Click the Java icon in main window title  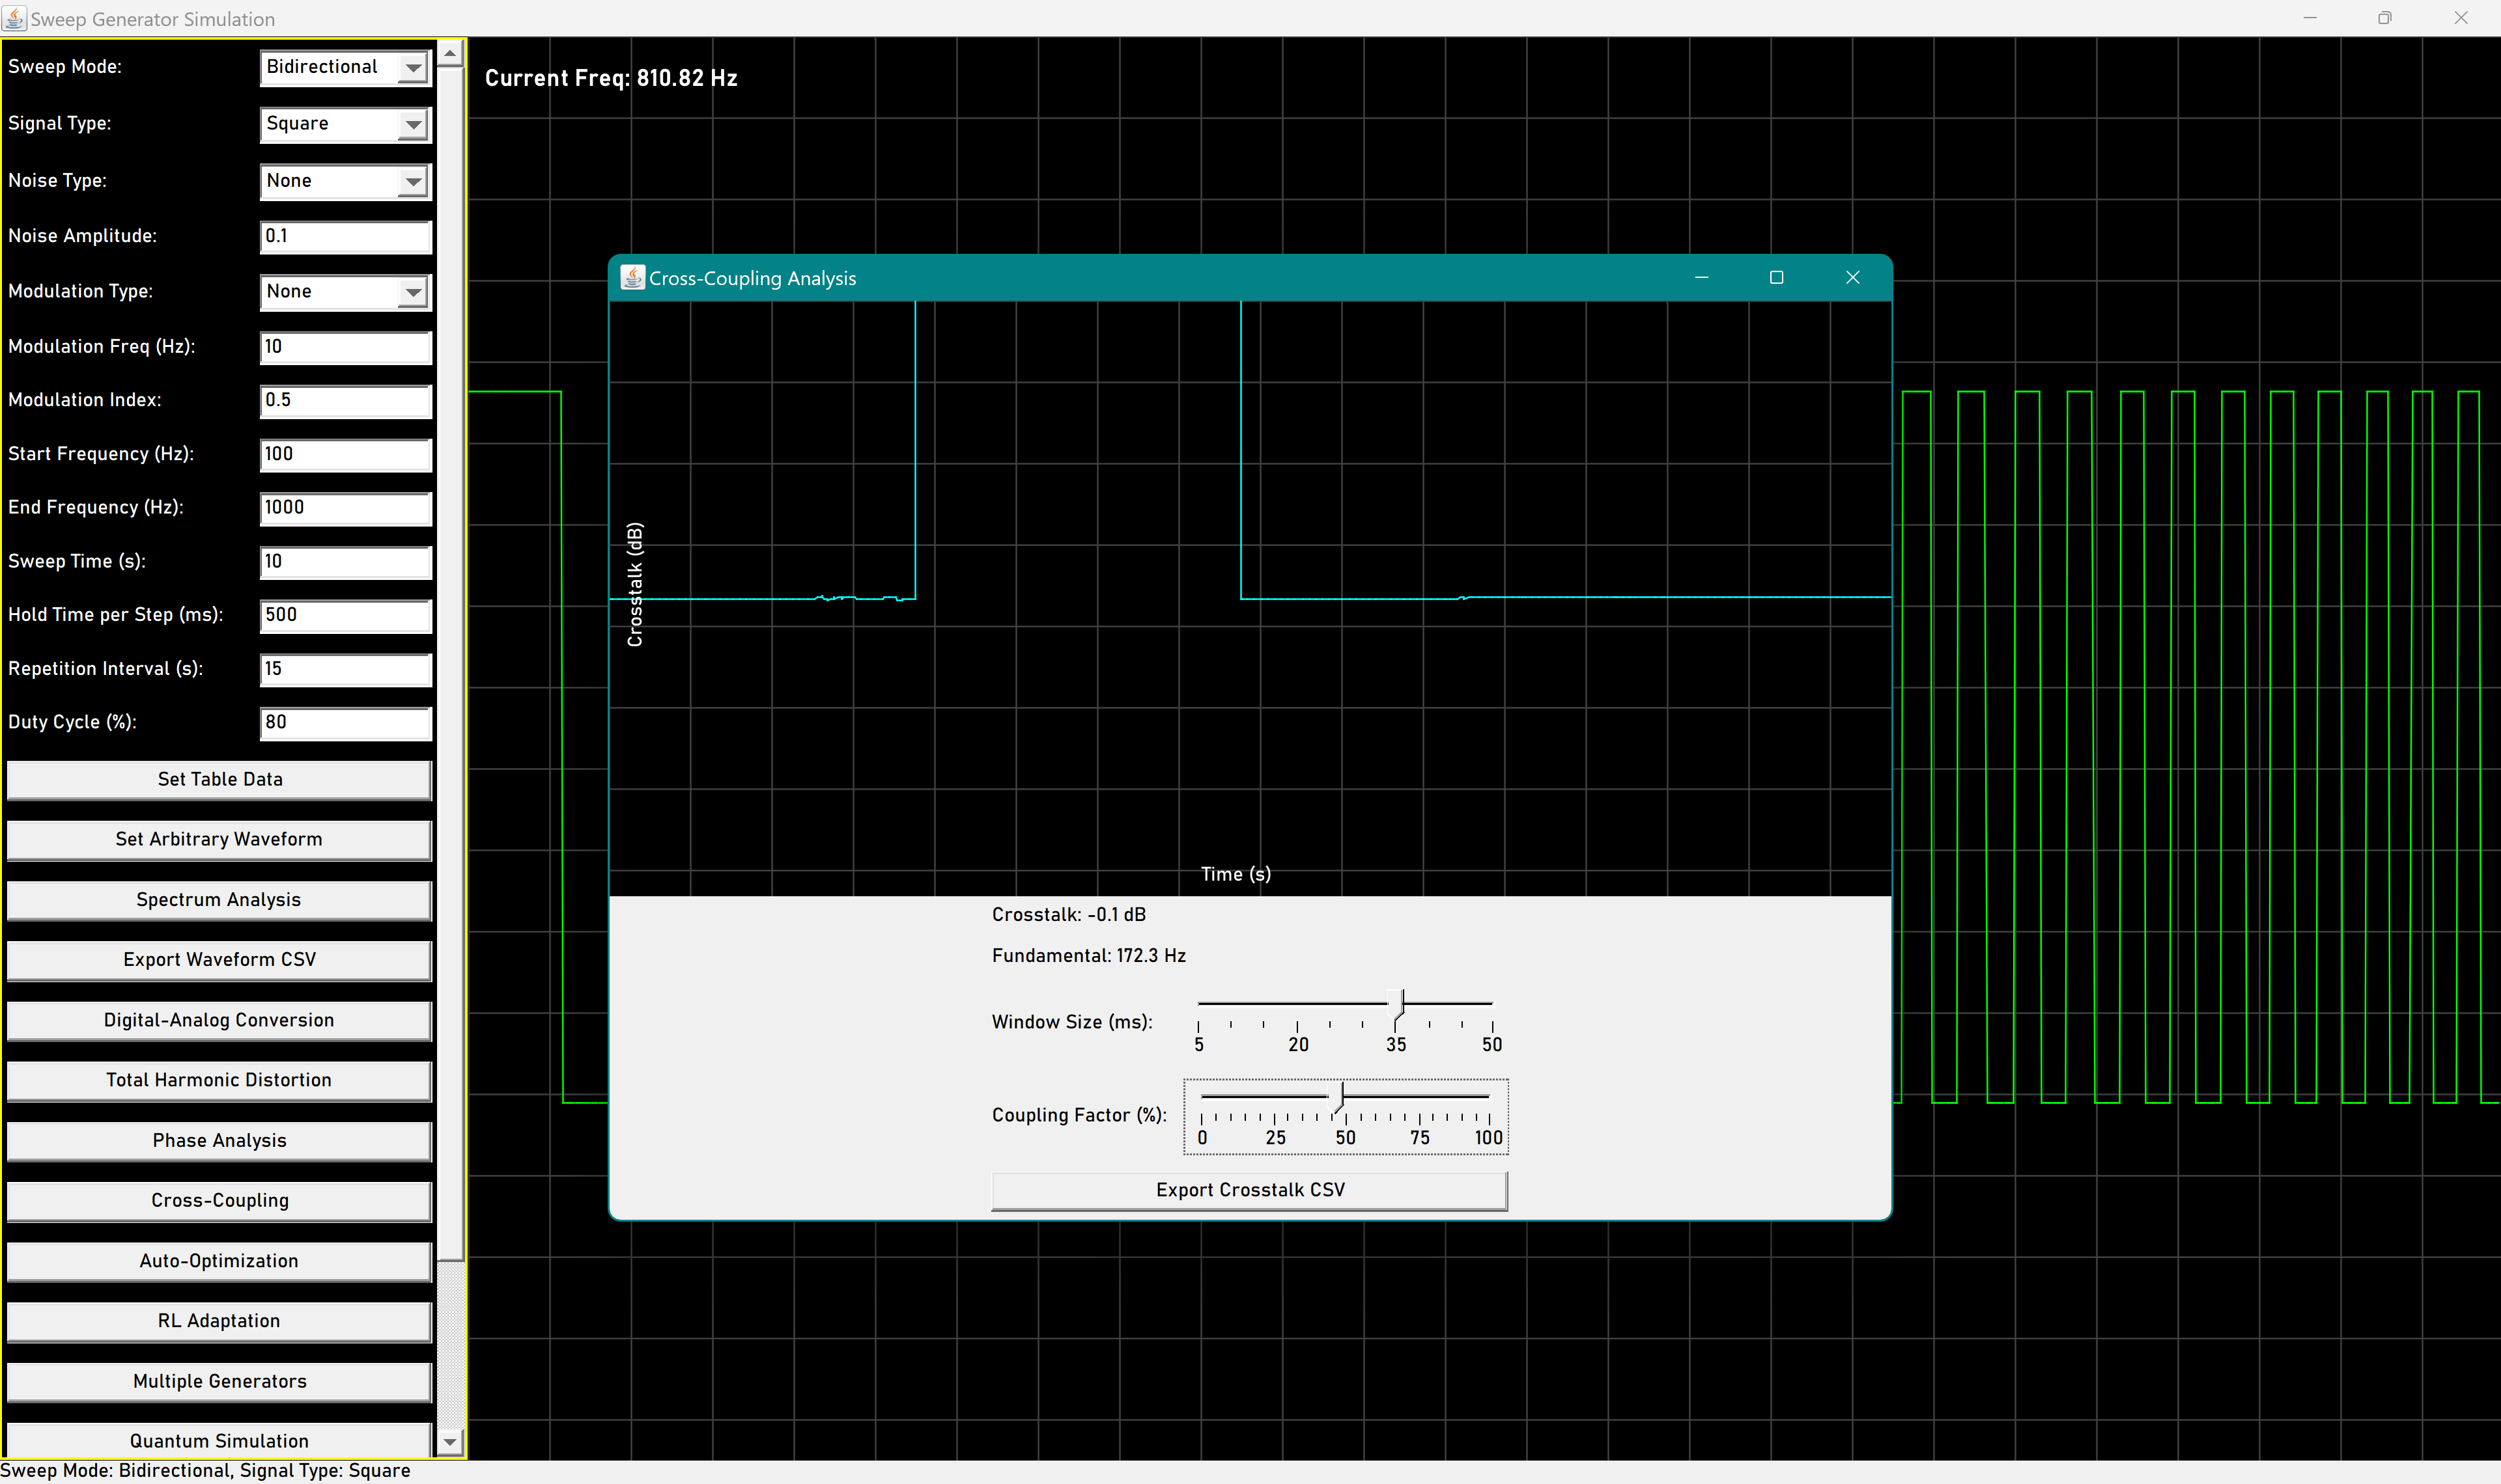tap(14, 18)
